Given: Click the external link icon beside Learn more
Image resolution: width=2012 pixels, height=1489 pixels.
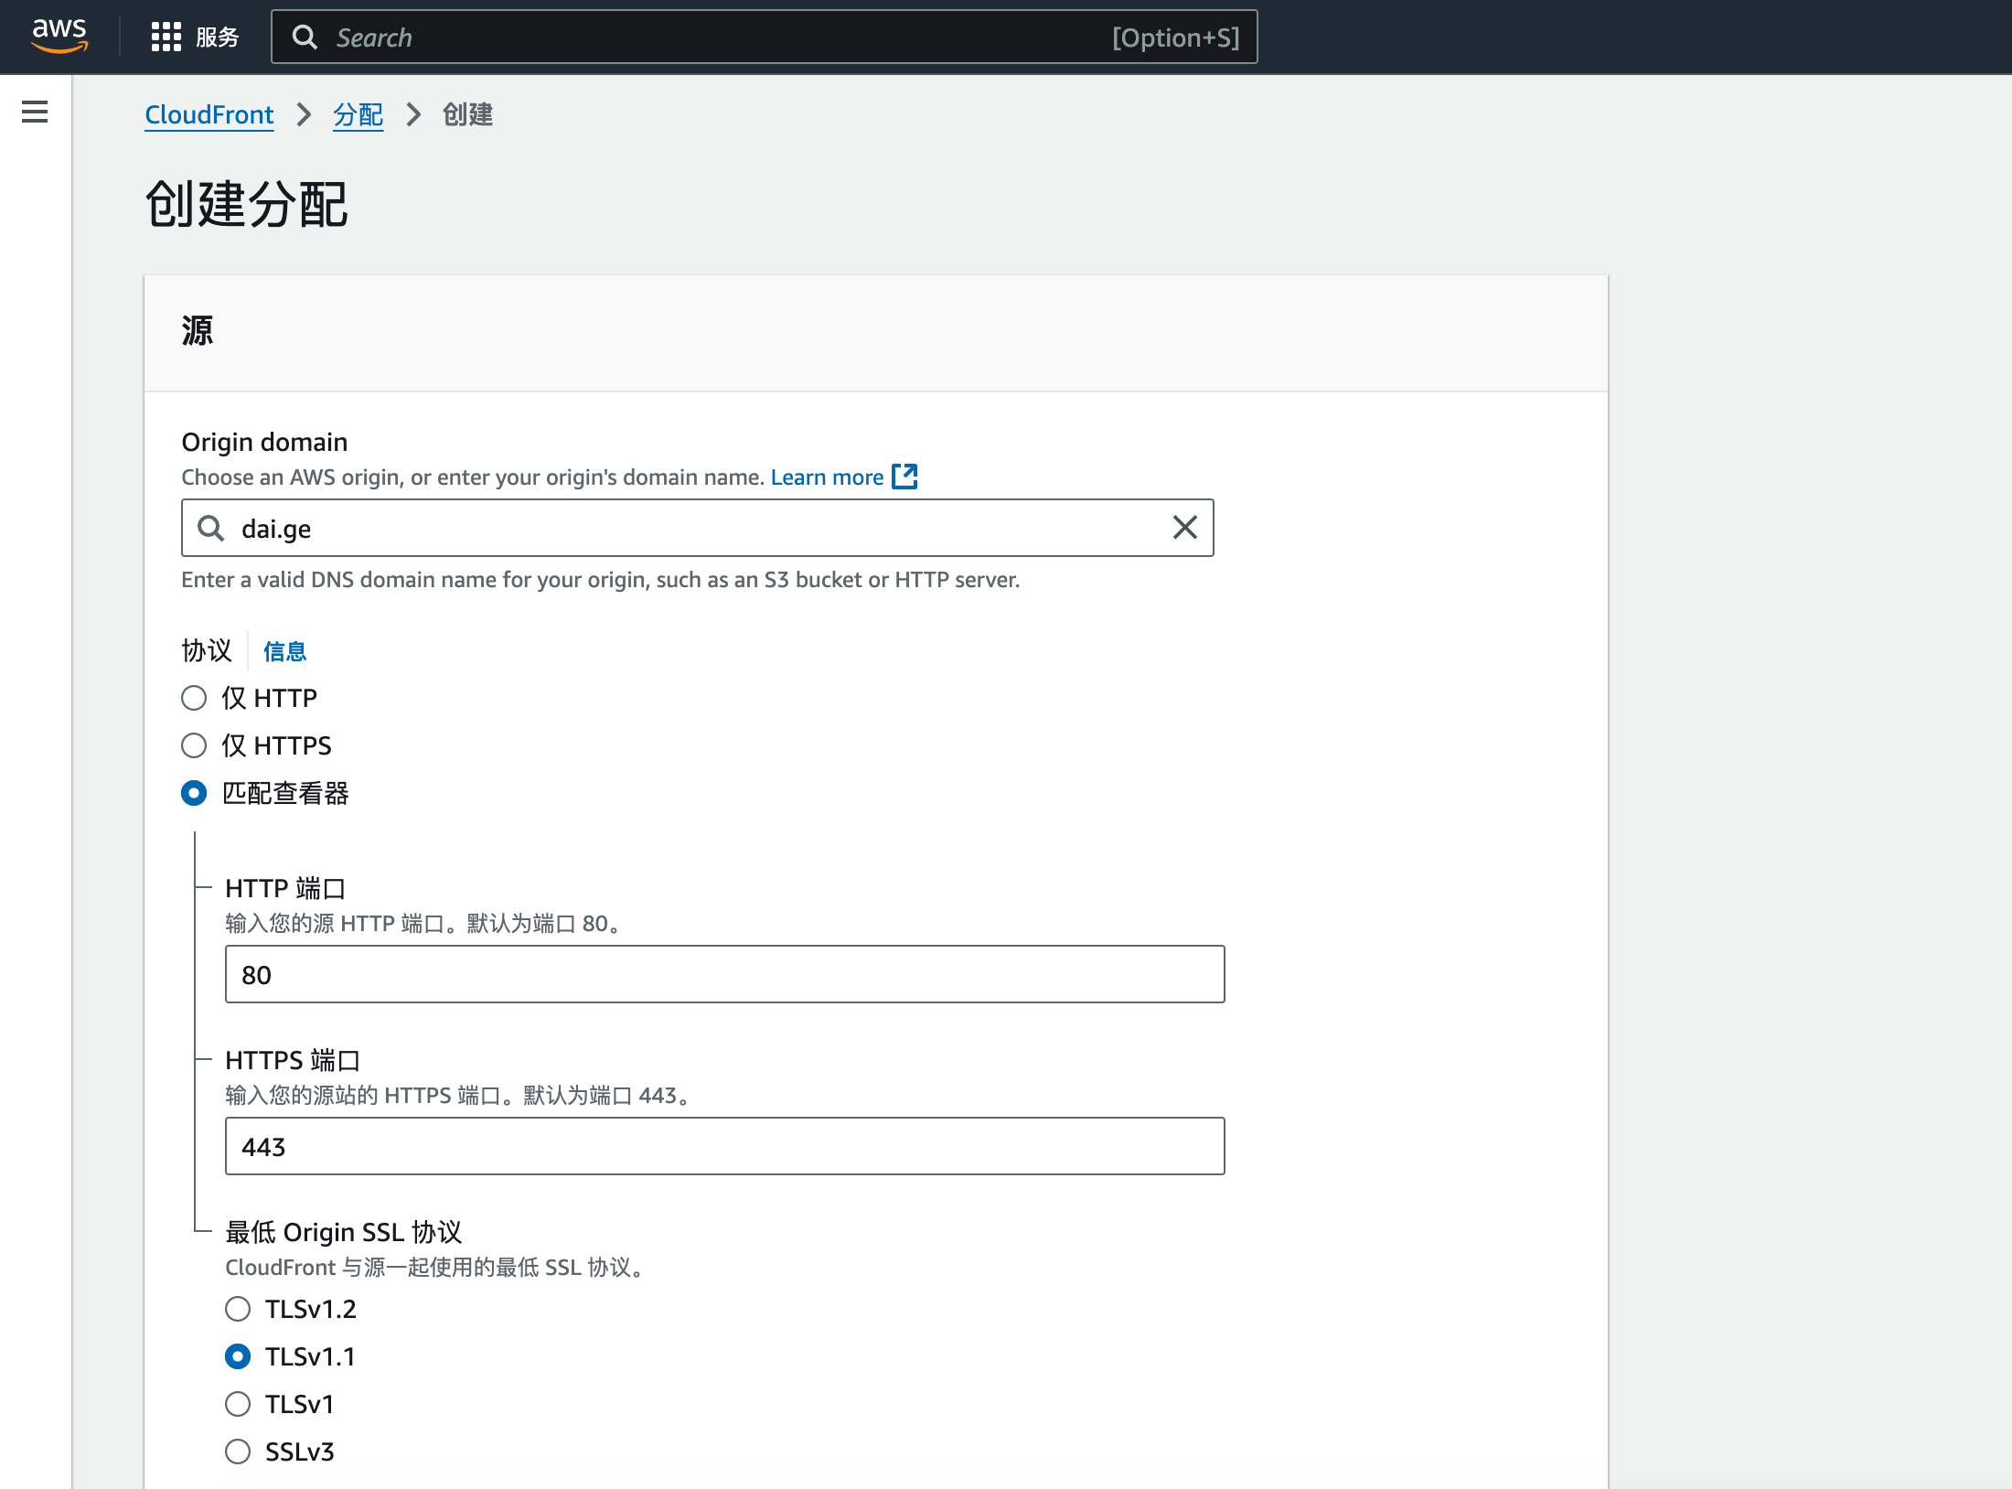Looking at the screenshot, I should point(904,477).
